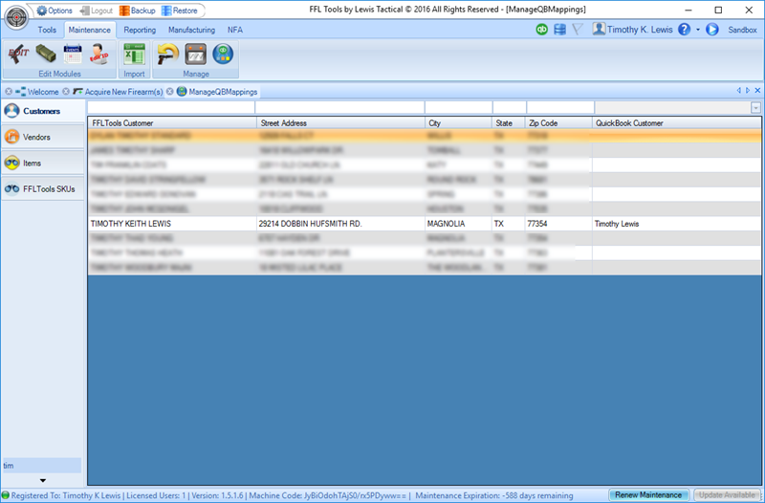Click the tim search field
This screenshot has width=765, height=503.
tap(42, 466)
